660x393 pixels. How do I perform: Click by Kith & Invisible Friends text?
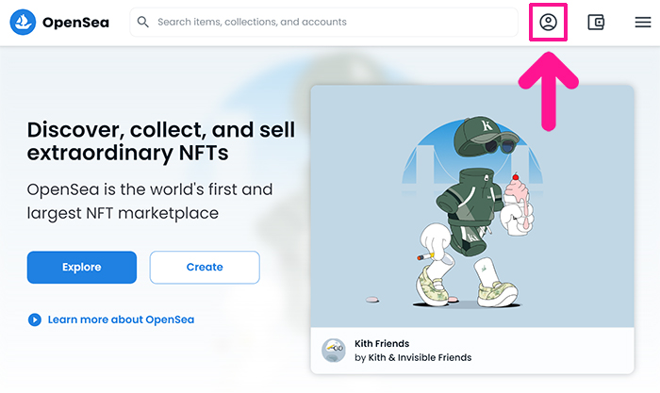click(413, 357)
